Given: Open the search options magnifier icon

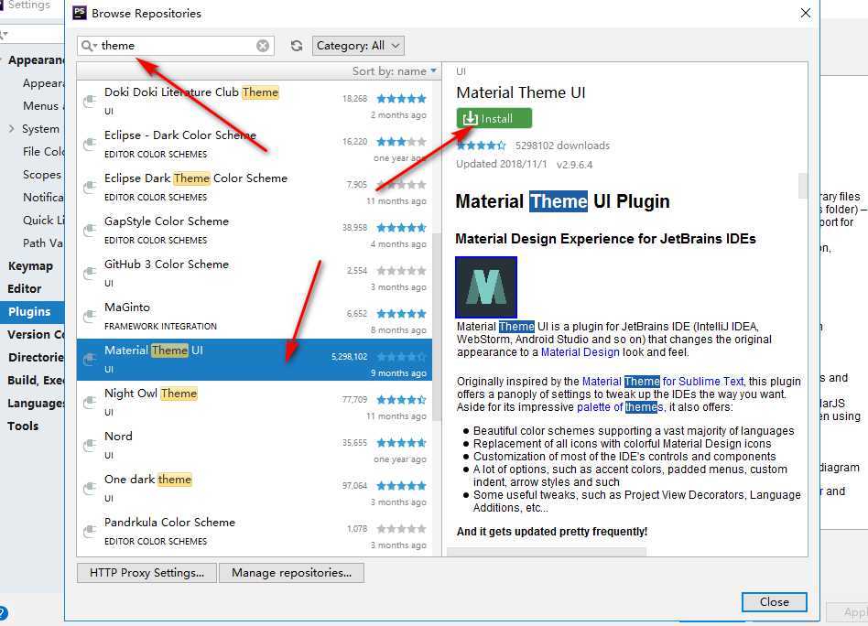Looking at the screenshot, I should (x=89, y=46).
